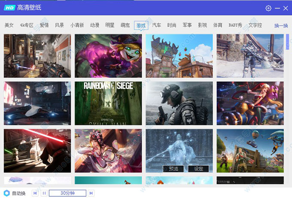Toggle the 自动换 auto-change option
The image size is (292, 198).
[x=7, y=193]
